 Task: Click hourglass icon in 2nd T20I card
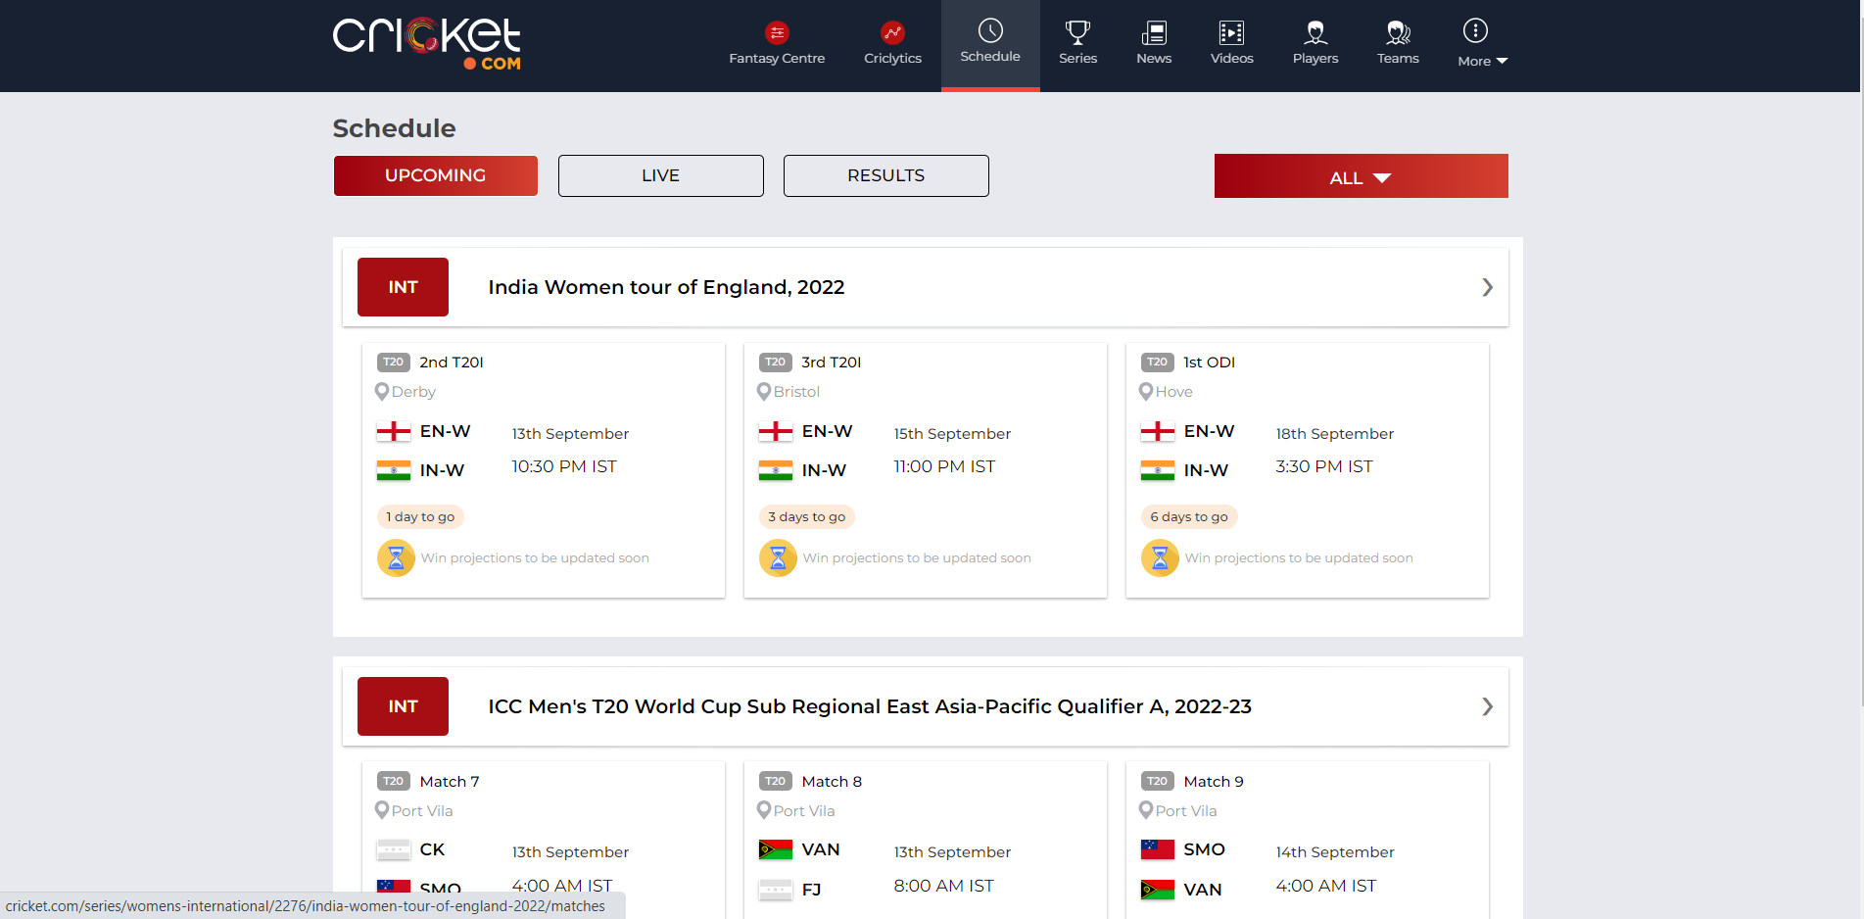pos(396,558)
